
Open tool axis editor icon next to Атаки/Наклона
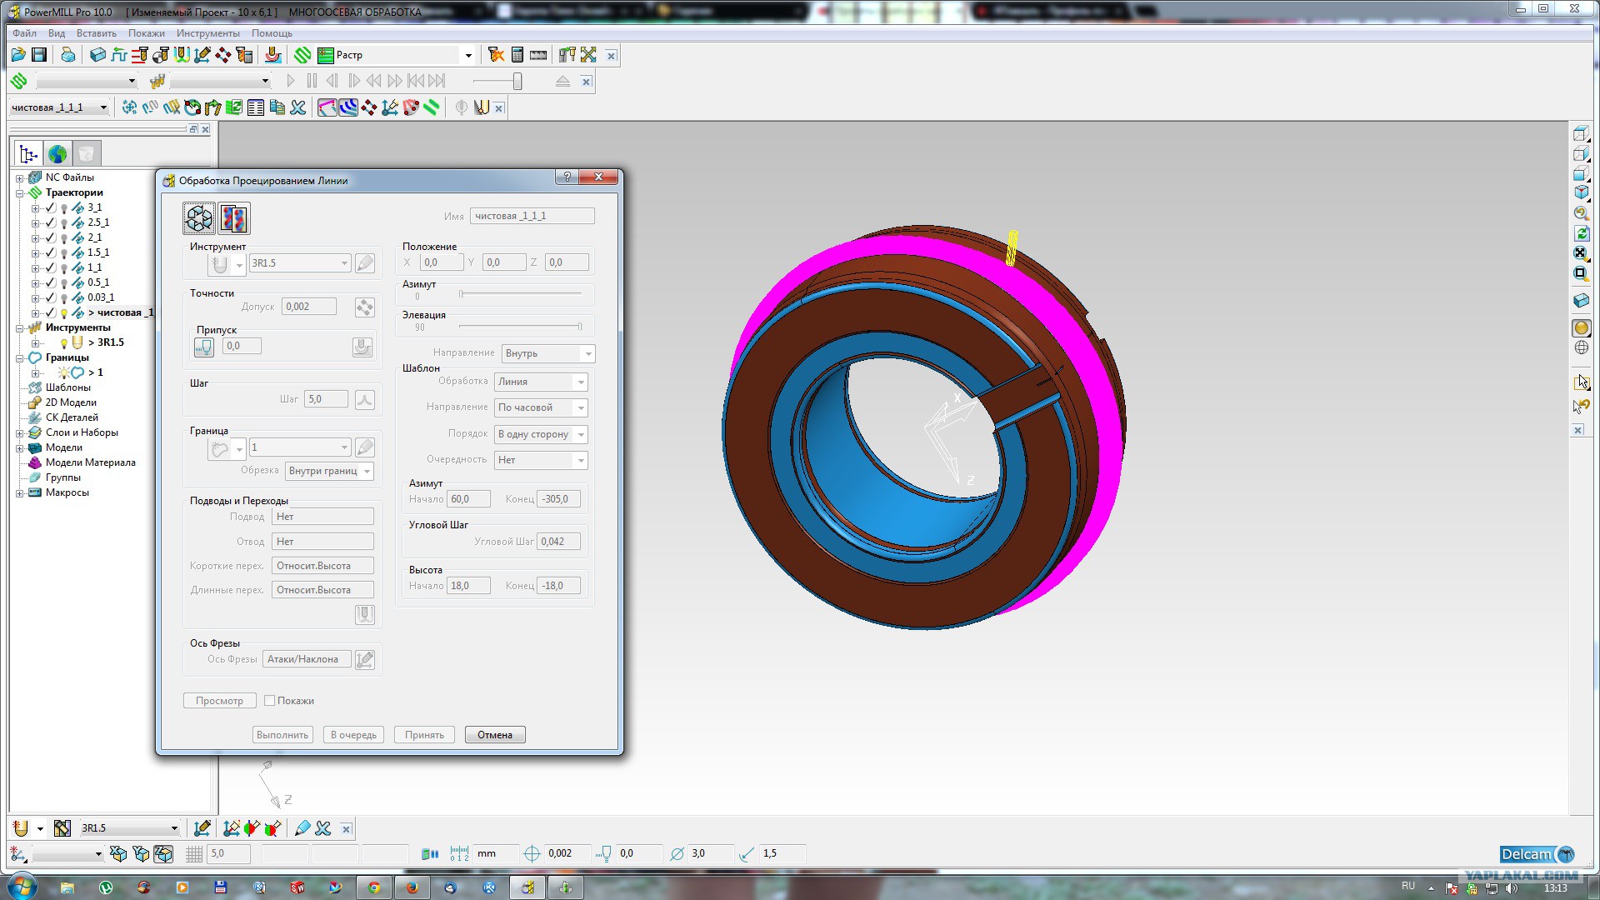click(x=365, y=660)
